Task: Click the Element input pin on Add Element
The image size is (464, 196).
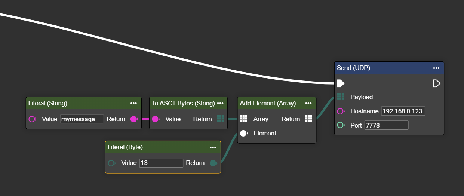Action: click(243, 133)
